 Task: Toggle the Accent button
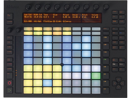click(x=122, y=43)
